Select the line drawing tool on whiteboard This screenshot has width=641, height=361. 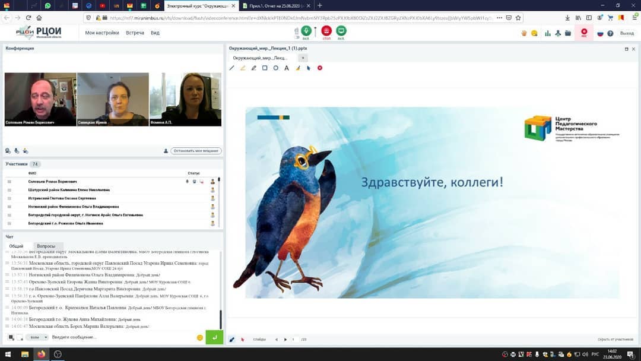[232, 68]
